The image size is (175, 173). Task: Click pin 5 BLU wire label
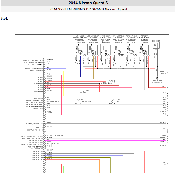[48, 68]
